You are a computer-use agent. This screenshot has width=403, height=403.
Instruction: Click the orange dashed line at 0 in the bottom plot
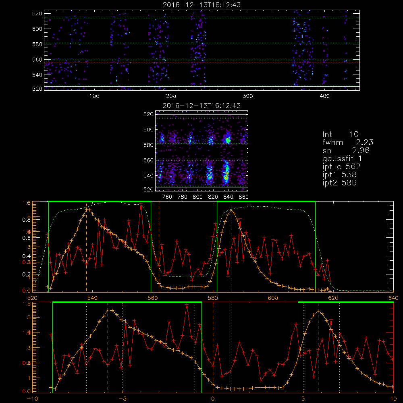coord(213,347)
